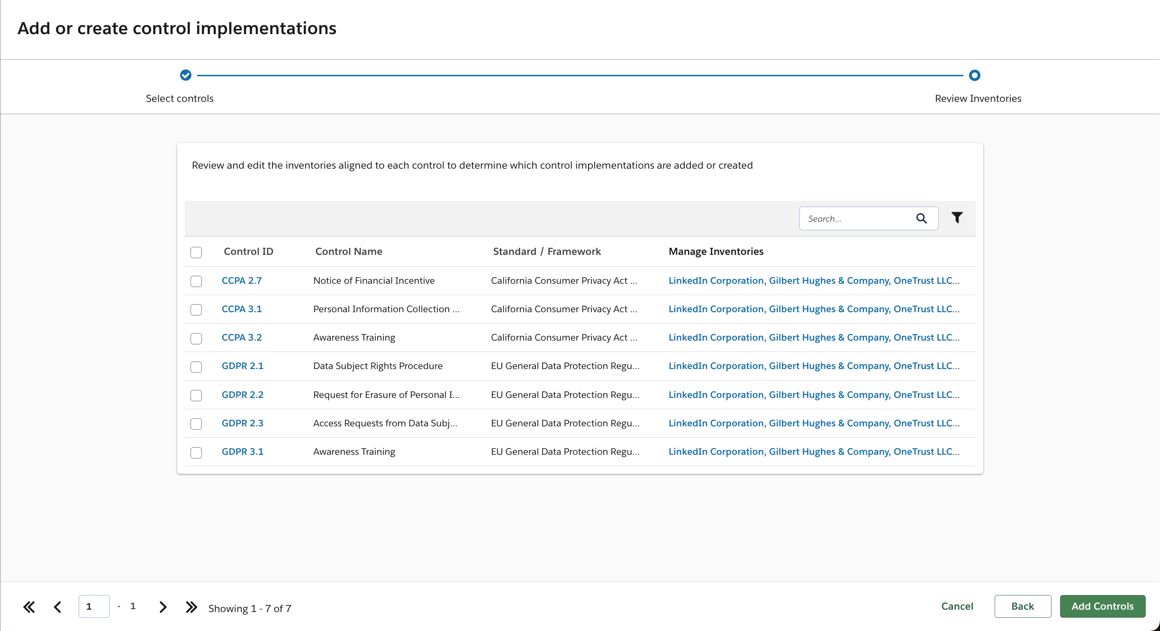Viewport: 1160px width, 631px height.
Task: Toggle the select-all header checkbox
Action: pos(196,252)
